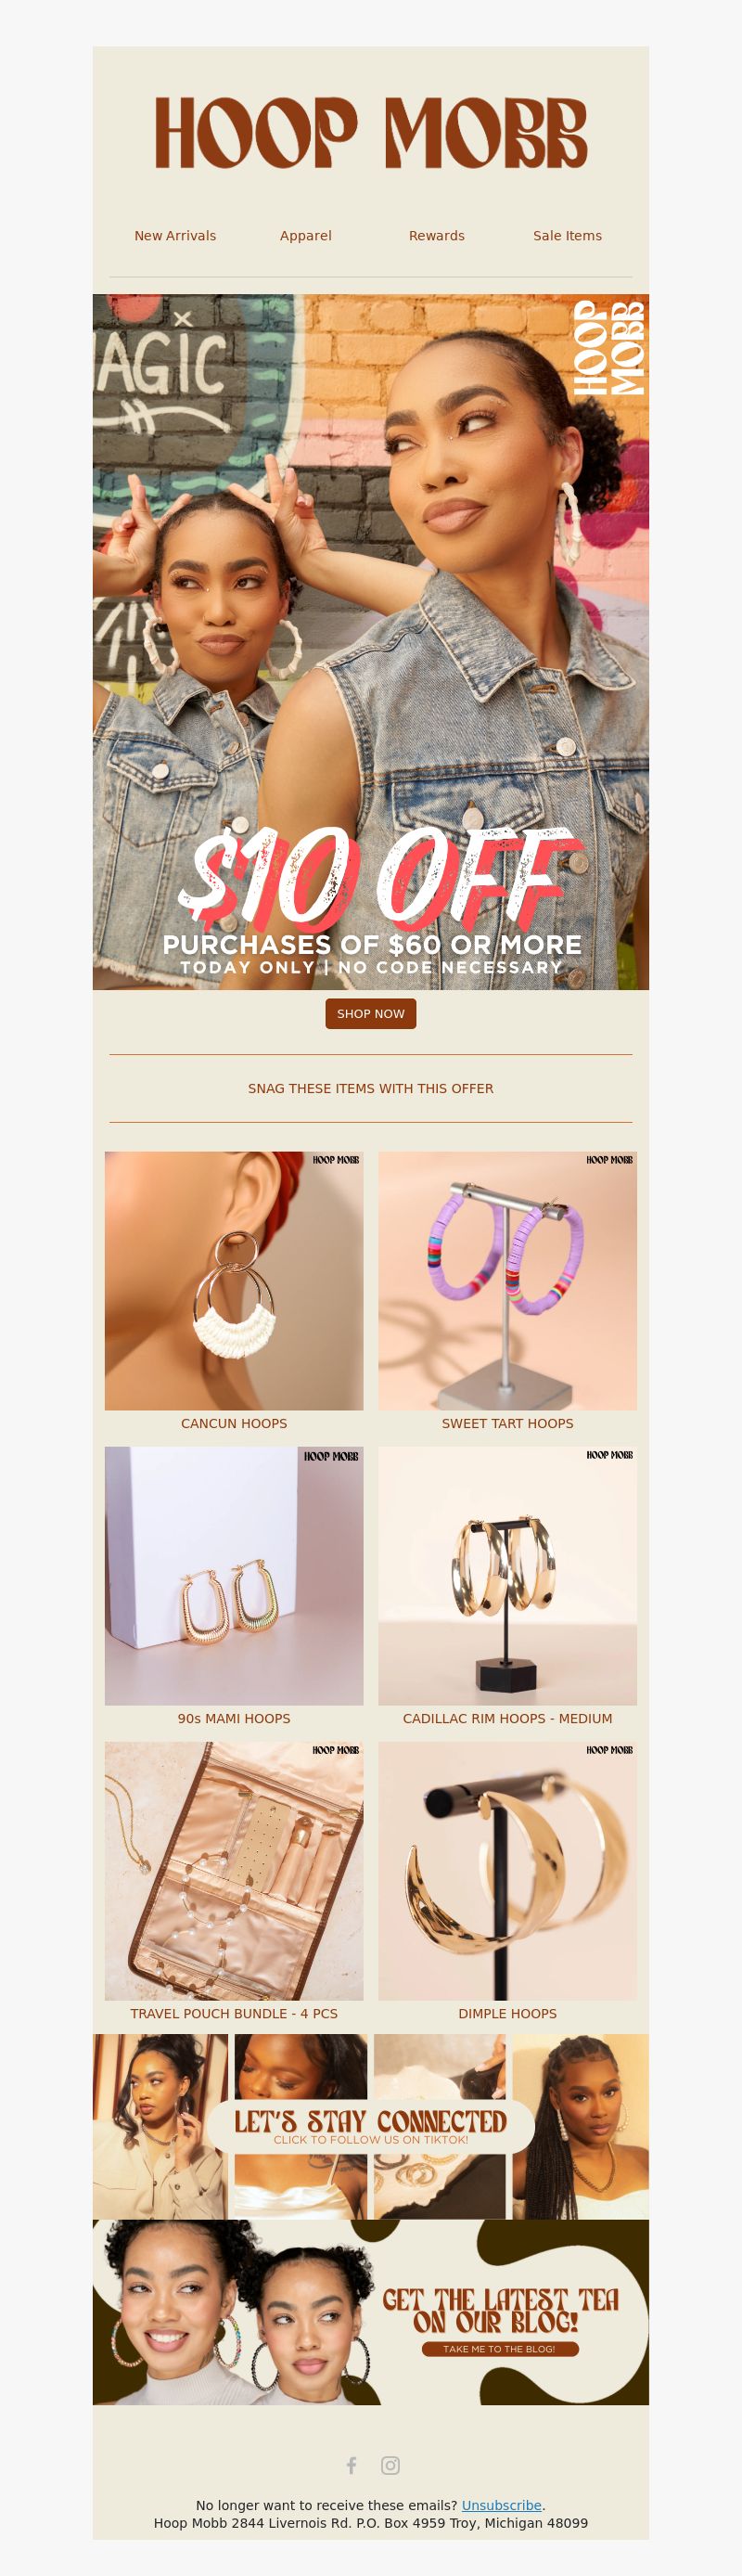The height and width of the screenshot is (2576, 742).
Task: Open the Instagram icon in footer
Action: point(390,2465)
